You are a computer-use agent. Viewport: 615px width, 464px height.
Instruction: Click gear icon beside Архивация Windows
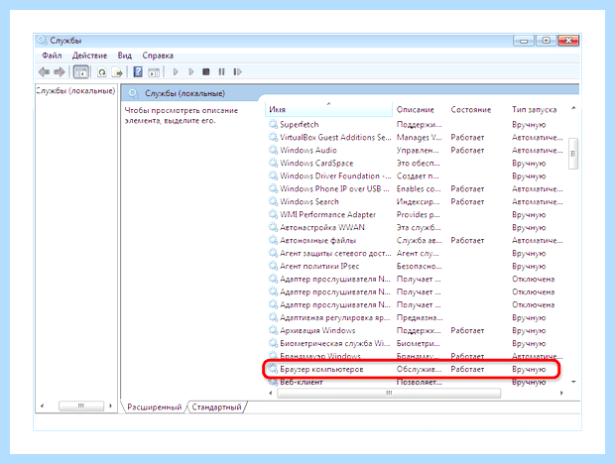tap(273, 330)
